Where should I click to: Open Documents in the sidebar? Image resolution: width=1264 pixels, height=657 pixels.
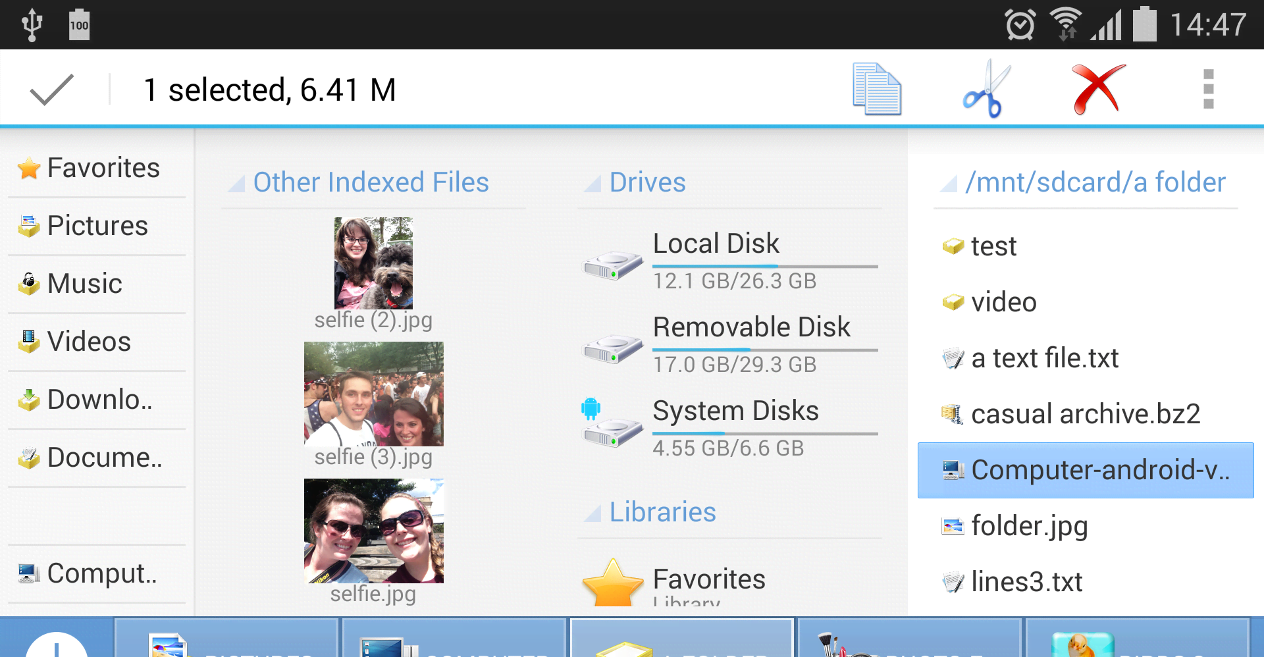tap(97, 458)
